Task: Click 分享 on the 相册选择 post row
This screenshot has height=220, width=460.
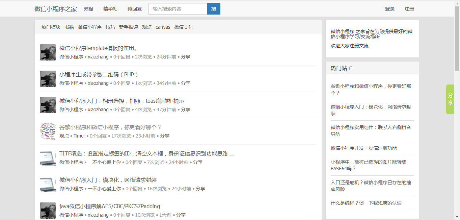Action: coord(186,109)
